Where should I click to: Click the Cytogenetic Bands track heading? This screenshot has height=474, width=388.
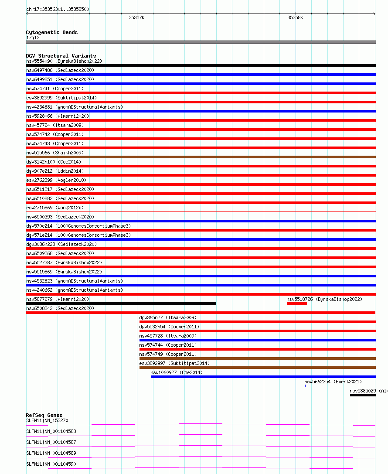pyautogui.click(x=52, y=32)
